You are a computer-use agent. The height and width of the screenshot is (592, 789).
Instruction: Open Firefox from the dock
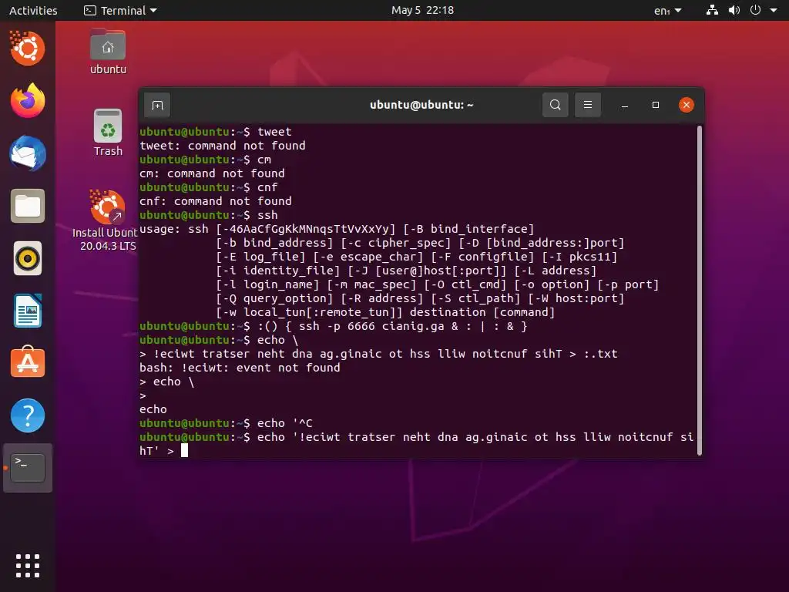(x=28, y=101)
